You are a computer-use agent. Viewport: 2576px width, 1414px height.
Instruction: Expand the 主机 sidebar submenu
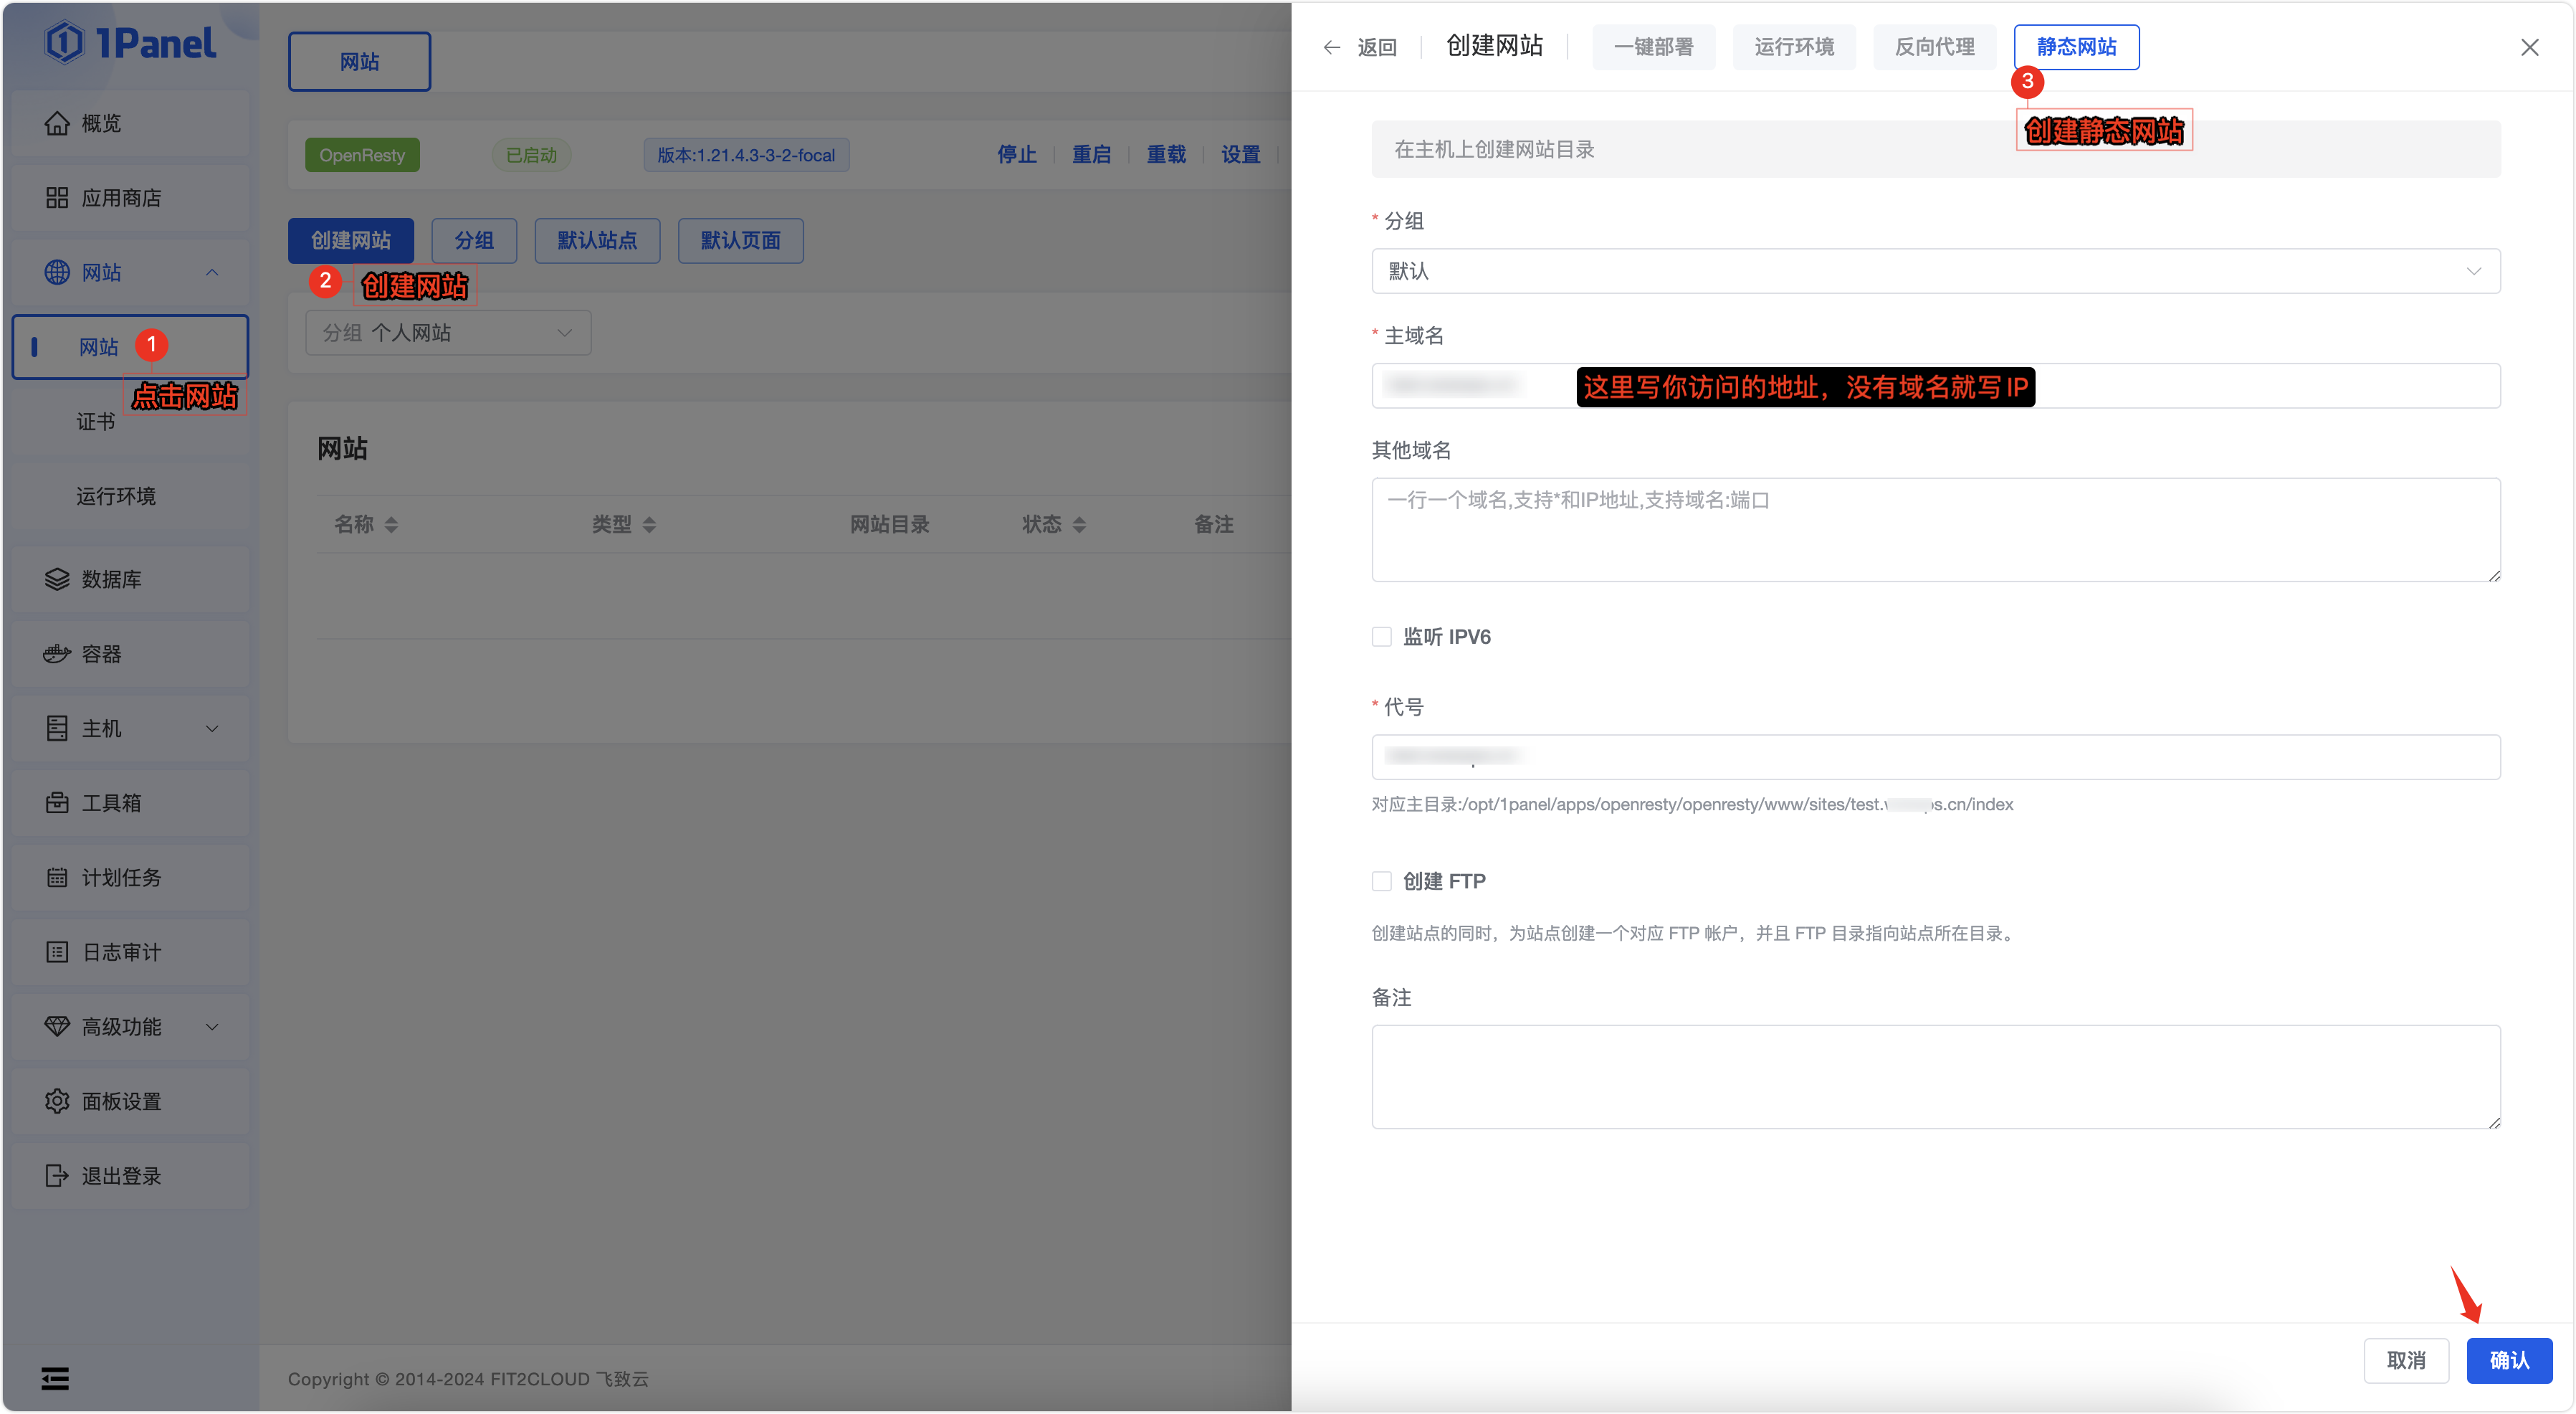[x=212, y=729]
